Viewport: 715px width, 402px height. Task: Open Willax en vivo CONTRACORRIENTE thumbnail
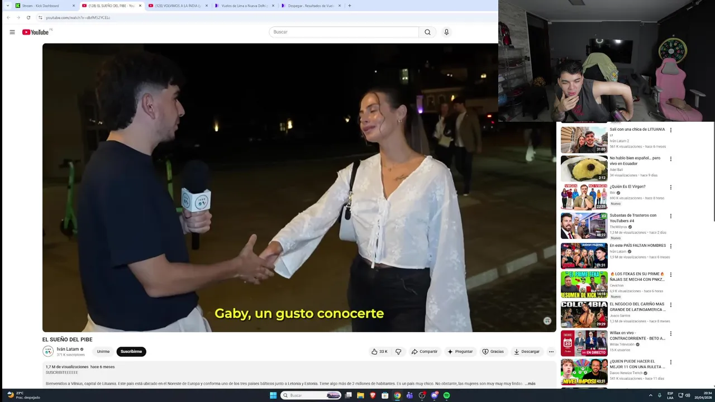(584, 343)
